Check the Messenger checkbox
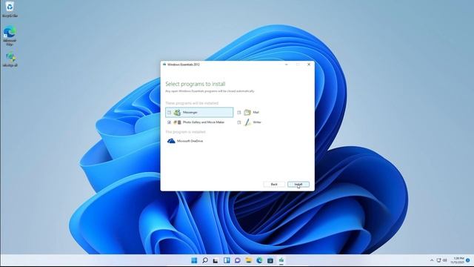 tap(170, 112)
